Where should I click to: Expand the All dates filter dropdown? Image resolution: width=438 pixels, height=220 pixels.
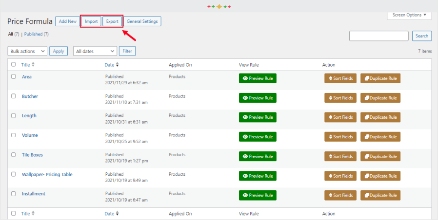coord(95,51)
